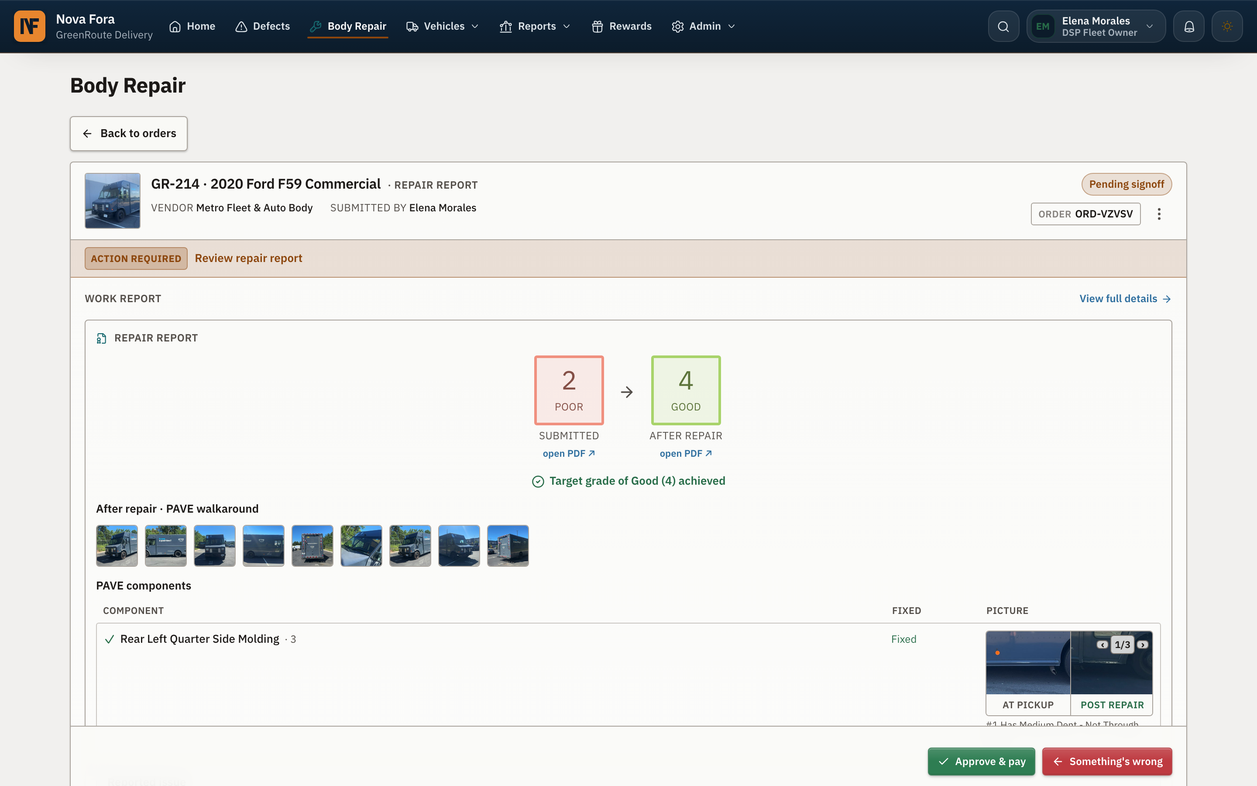The image size is (1257, 786).
Task: Click the ORDER ORD-VZVSV badge
Action: pos(1085,214)
